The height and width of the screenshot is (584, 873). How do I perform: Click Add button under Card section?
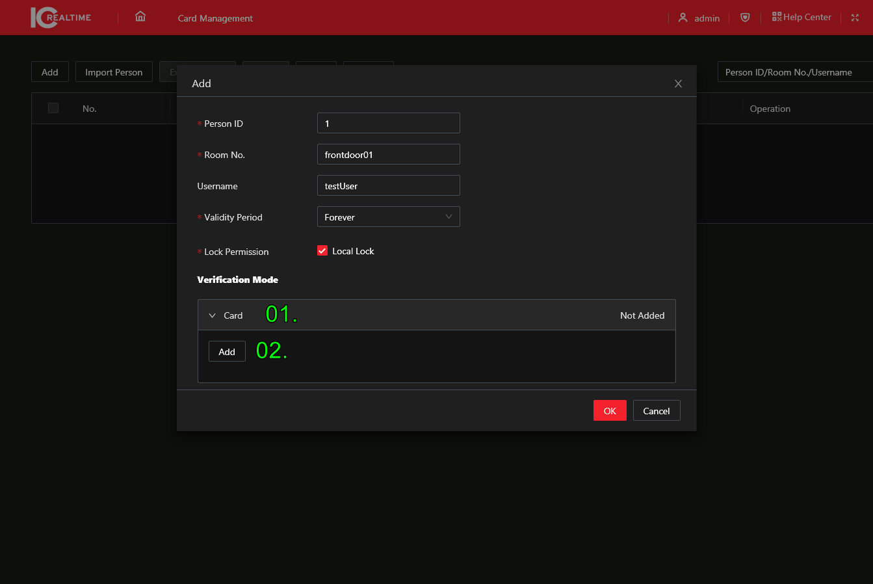[x=227, y=351]
